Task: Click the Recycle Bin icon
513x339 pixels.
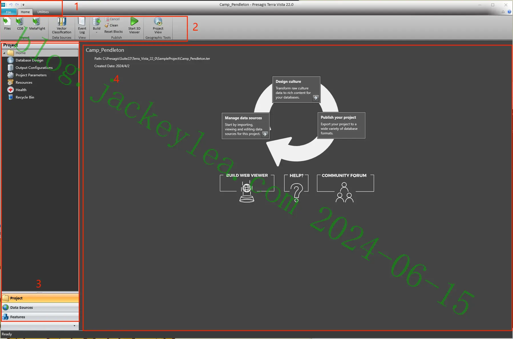Action: [11, 97]
